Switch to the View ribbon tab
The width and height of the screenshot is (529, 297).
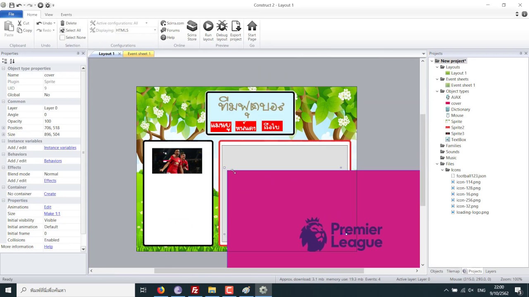[49, 14]
